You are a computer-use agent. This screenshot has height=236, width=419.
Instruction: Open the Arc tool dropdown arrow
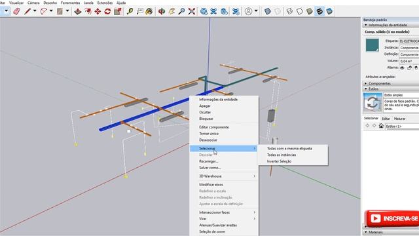pos(51,11)
